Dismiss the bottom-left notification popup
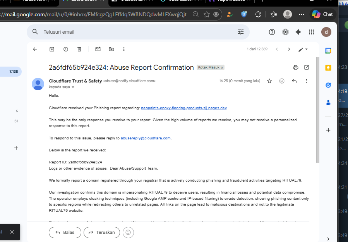 pyautogui.click(x=12, y=232)
